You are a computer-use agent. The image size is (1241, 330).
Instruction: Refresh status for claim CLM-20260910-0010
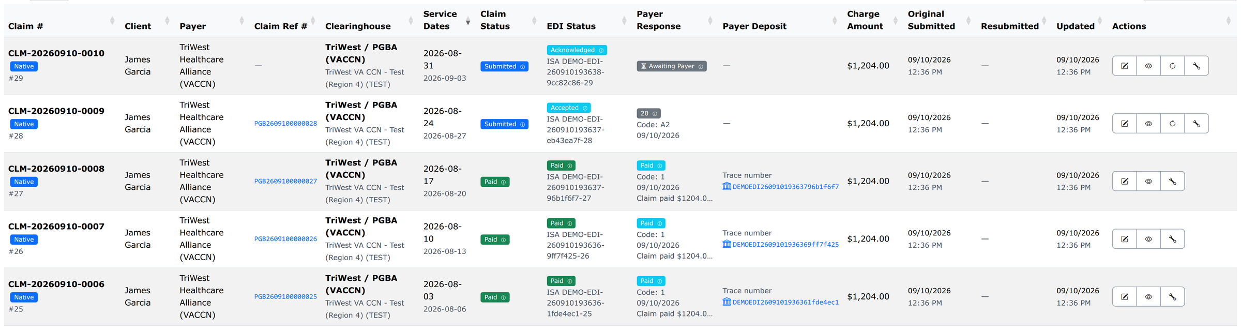coord(1172,66)
